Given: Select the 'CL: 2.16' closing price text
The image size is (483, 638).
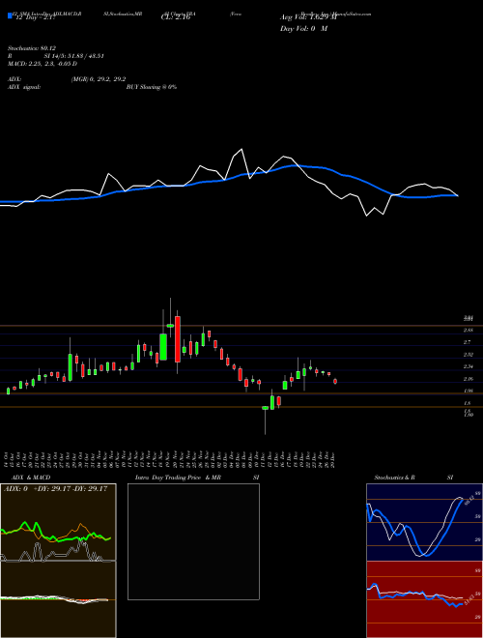Looking at the screenshot, I should coord(176,17).
